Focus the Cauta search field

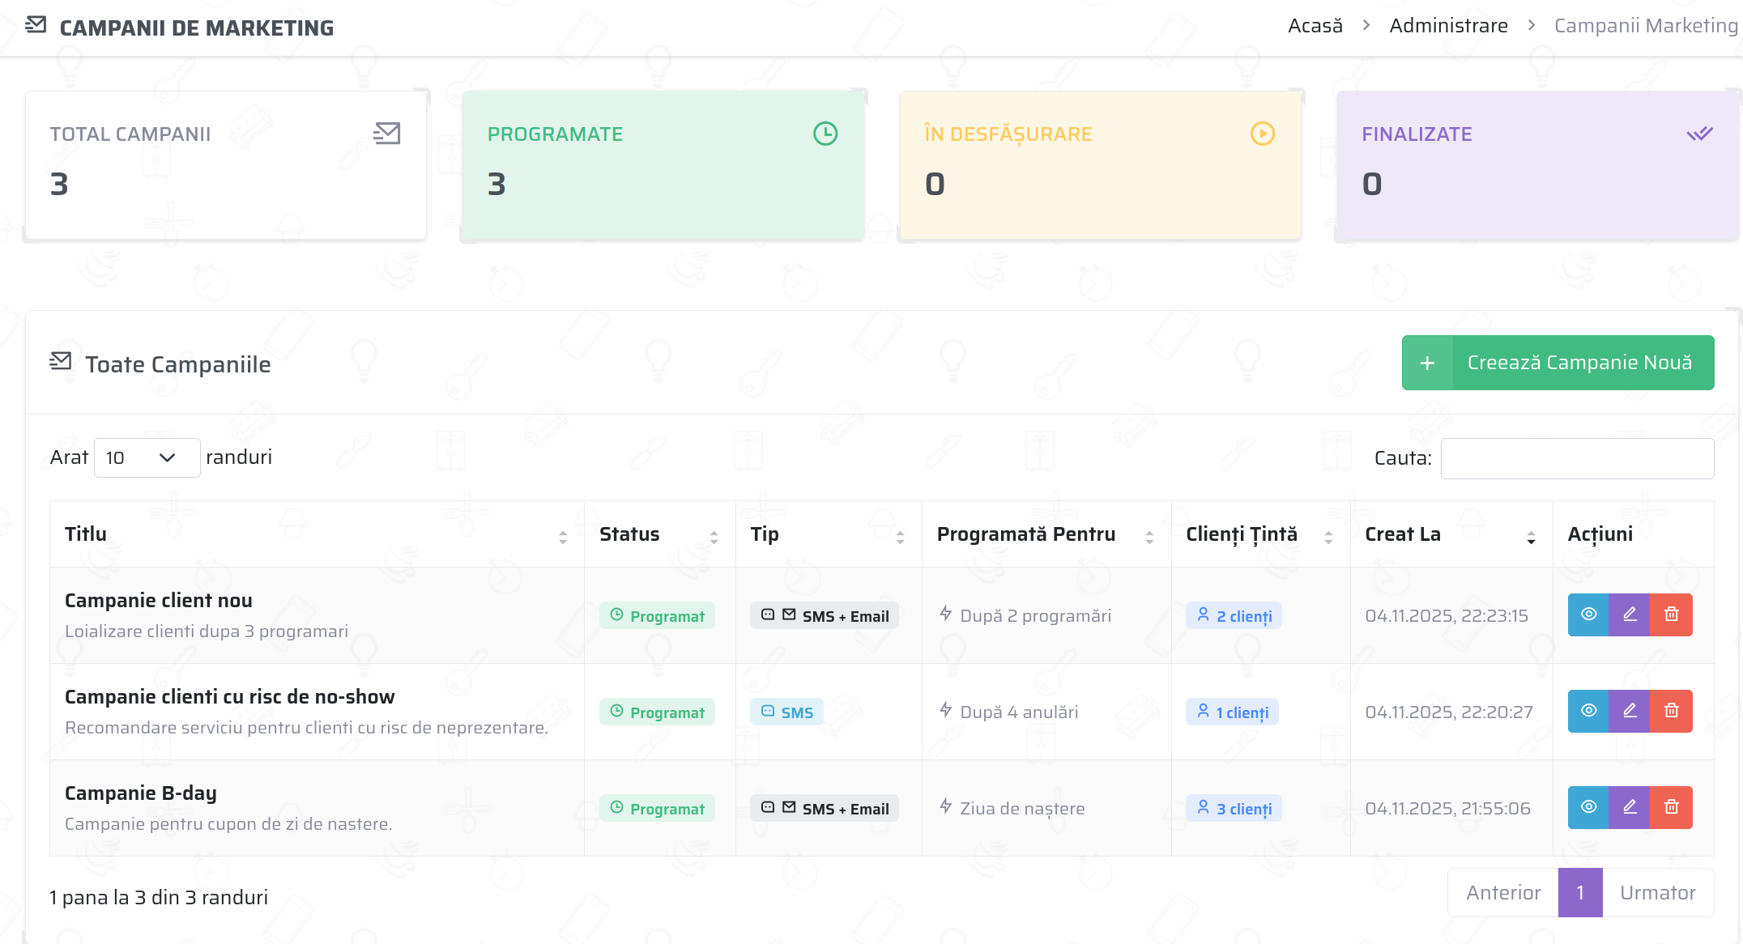[x=1576, y=458]
